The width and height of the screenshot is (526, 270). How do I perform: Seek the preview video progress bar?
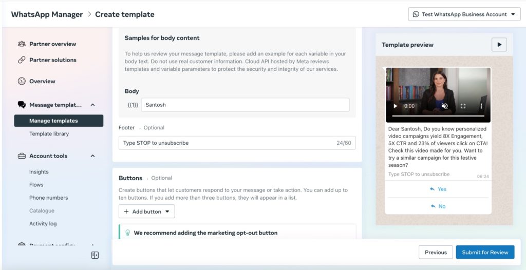pyautogui.click(x=438, y=115)
